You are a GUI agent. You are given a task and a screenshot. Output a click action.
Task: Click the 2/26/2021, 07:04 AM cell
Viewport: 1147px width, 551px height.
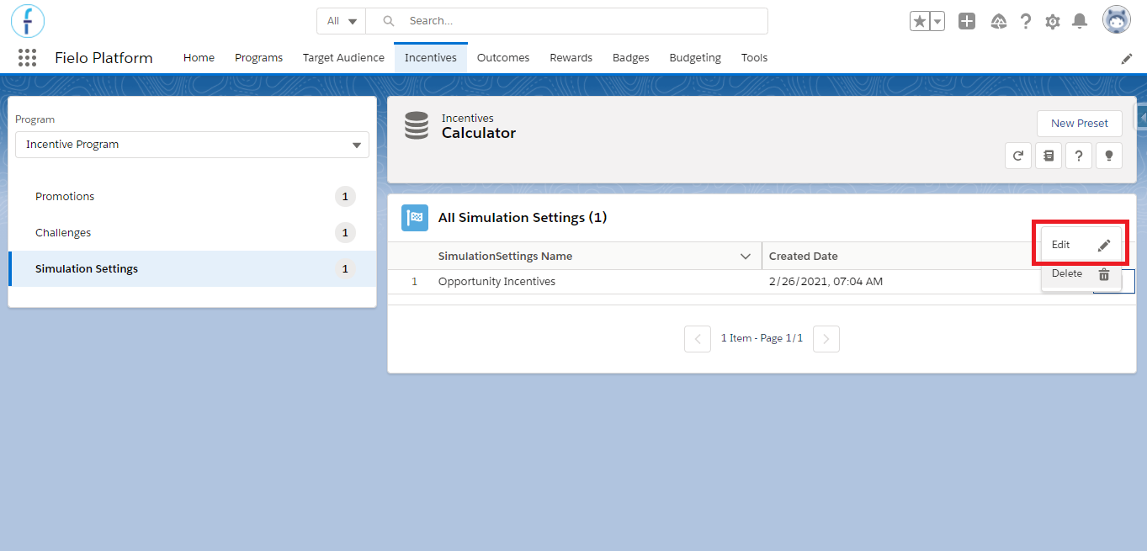click(x=826, y=282)
